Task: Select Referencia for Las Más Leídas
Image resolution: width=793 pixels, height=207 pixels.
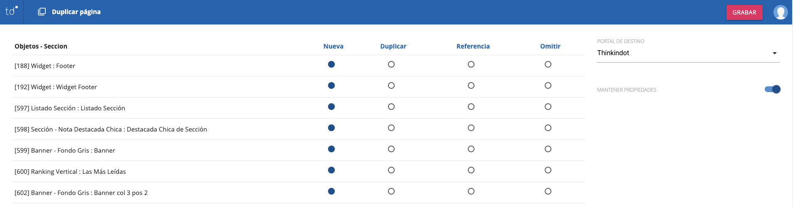Action: click(471, 170)
